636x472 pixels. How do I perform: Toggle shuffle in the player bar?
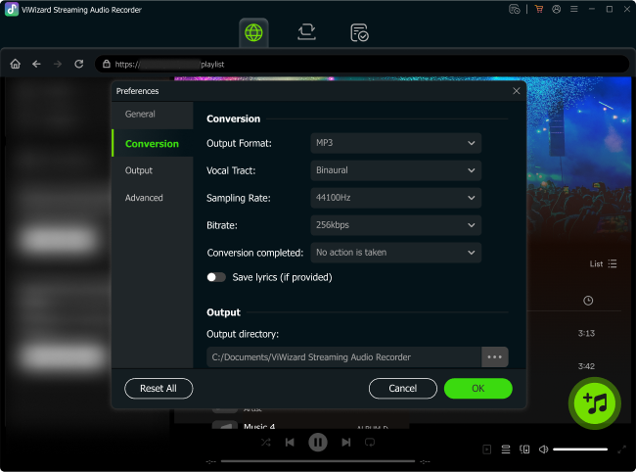pyautogui.click(x=266, y=443)
